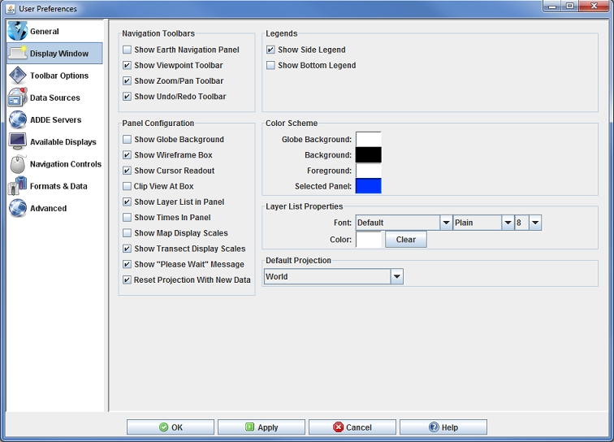This screenshot has width=614, height=442.
Task: Select the Display Window preferences tab
Action: 55,54
